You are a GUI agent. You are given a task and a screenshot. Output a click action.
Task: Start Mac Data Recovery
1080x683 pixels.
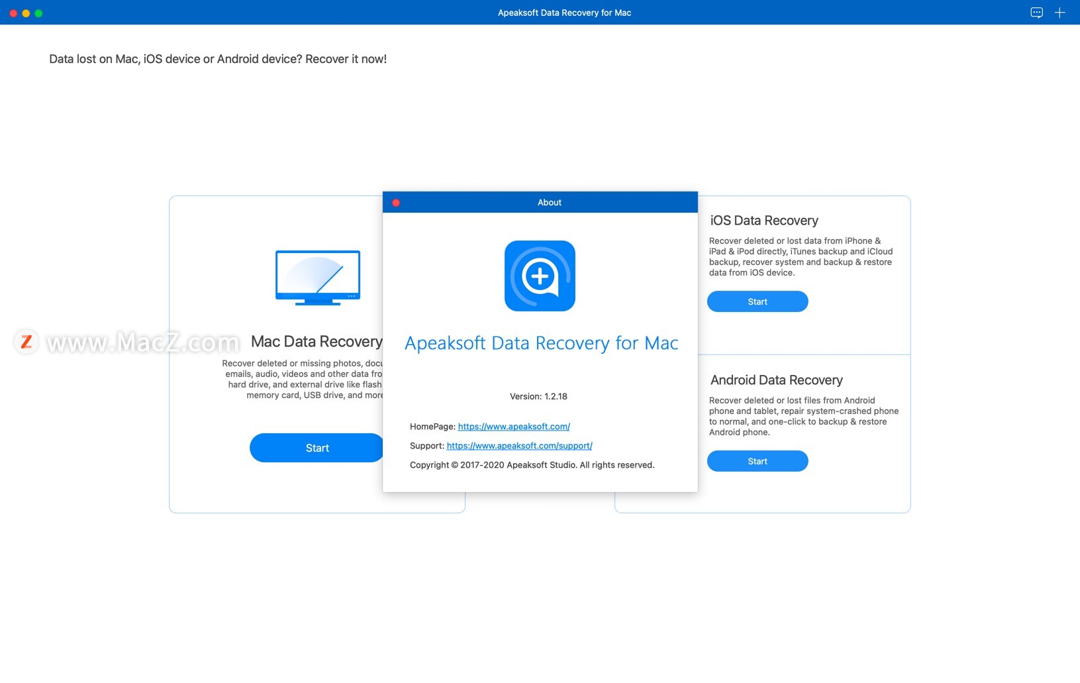[317, 448]
